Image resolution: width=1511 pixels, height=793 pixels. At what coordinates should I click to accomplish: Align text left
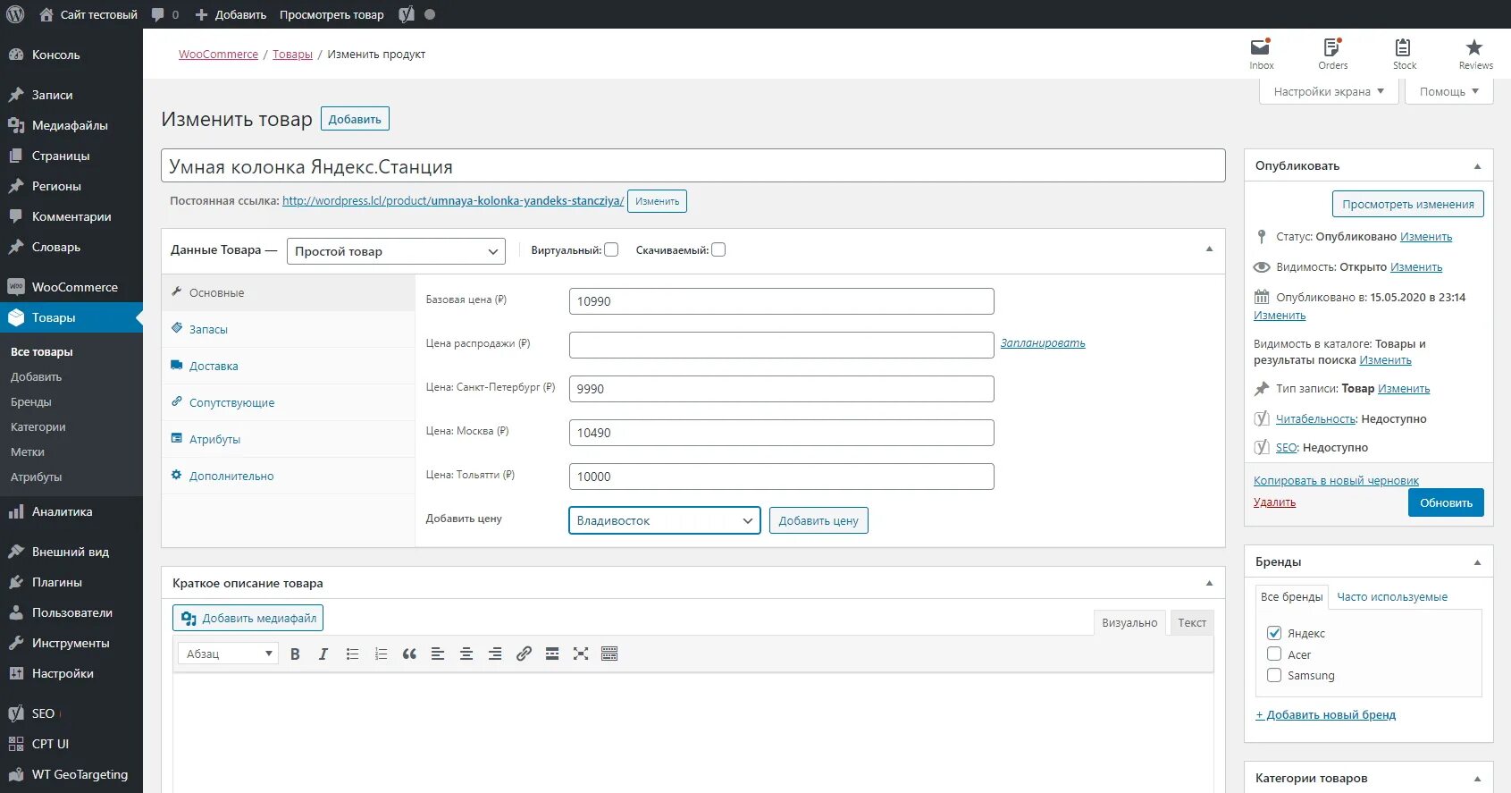pos(438,654)
